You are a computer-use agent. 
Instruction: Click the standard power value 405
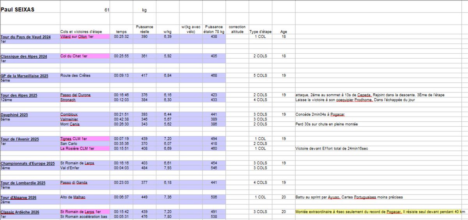coord(214,56)
